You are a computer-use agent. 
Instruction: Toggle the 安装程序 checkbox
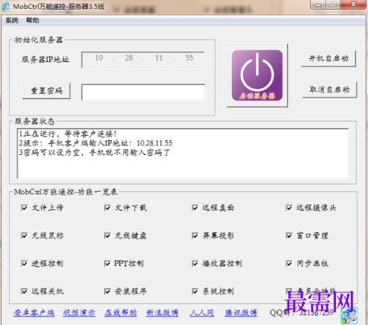[x=107, y=291]
